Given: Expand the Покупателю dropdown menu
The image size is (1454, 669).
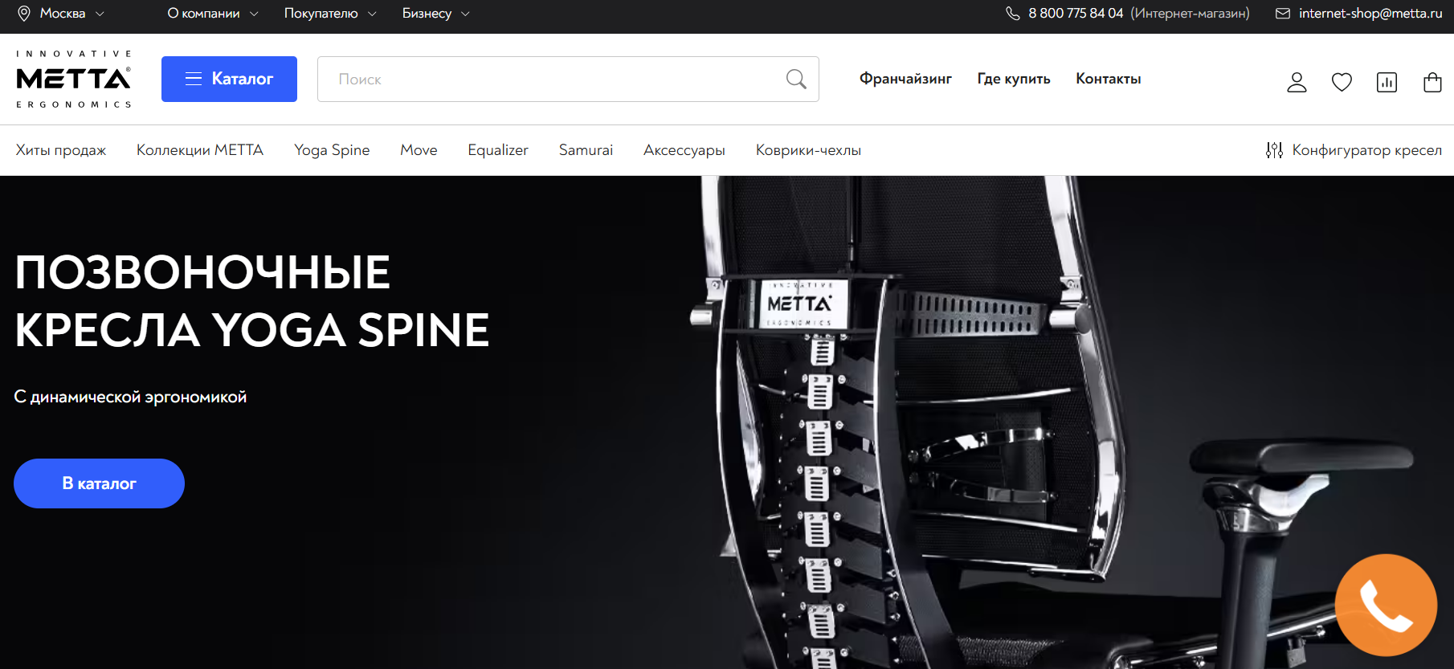Looking at the screenshot, I should pos(329,14).
